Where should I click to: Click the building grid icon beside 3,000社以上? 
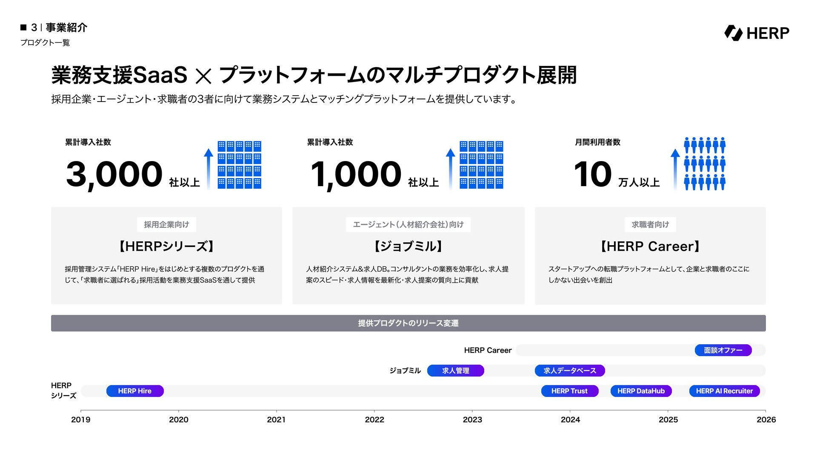240,165
